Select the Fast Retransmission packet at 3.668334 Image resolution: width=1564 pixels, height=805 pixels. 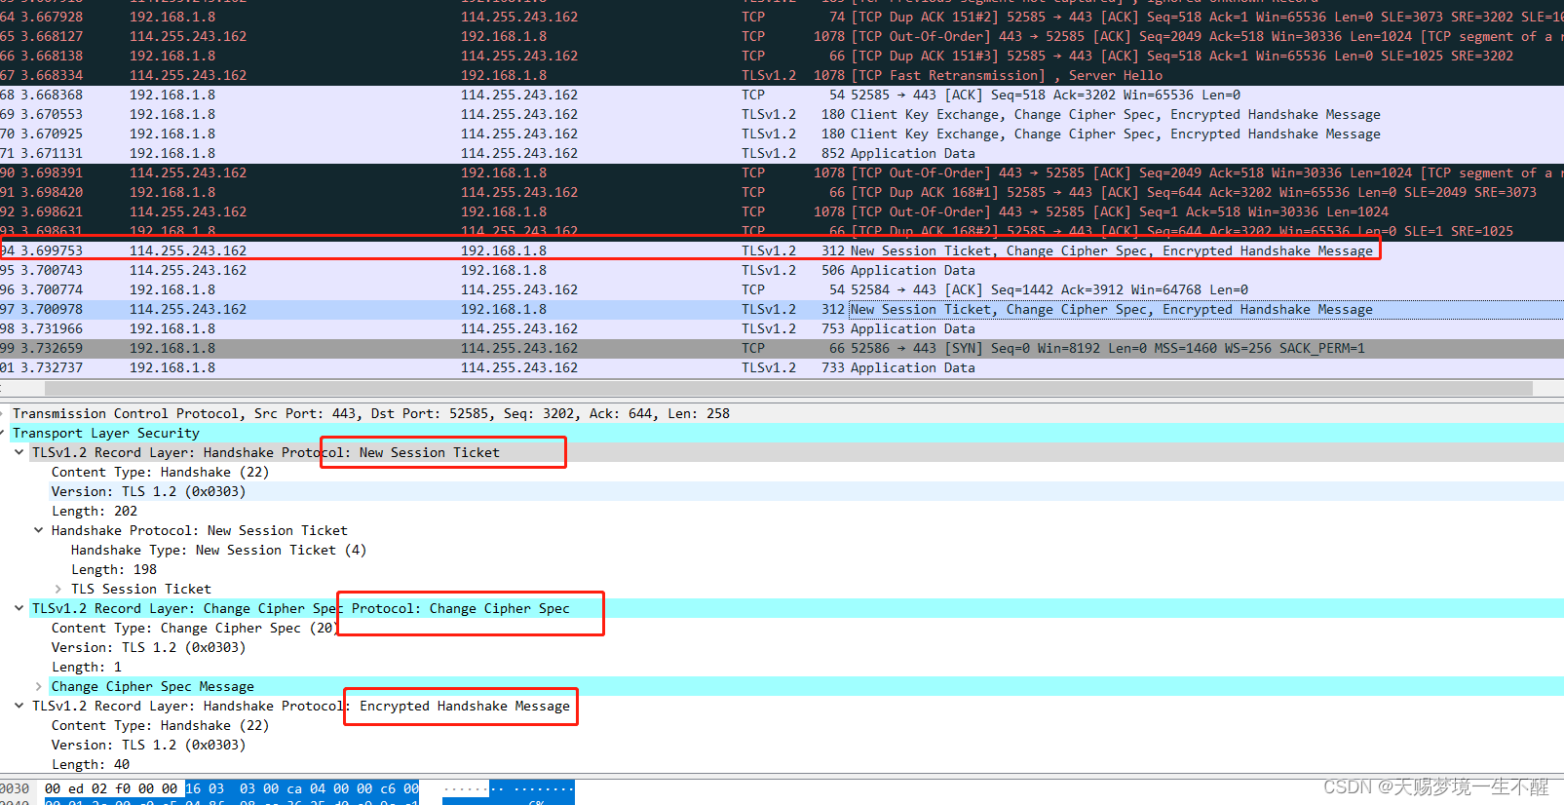(x=782, y=75)
